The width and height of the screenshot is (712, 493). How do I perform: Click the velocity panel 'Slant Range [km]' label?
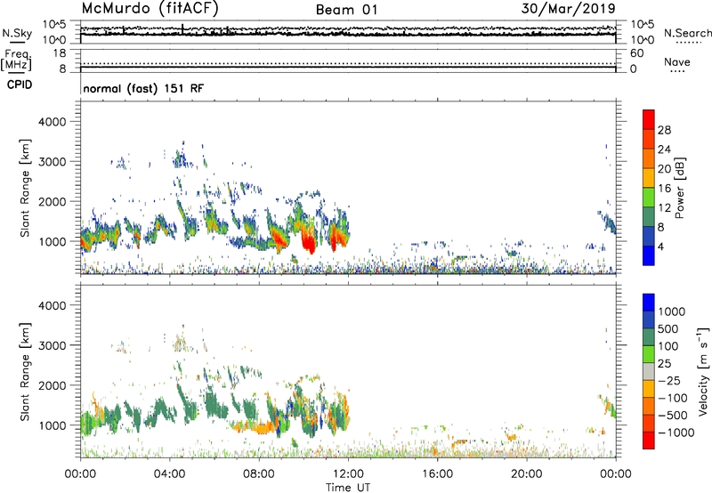(x=25, y=372)
